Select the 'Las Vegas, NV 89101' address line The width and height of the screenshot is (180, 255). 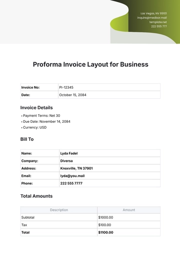(x=153, y=14)
